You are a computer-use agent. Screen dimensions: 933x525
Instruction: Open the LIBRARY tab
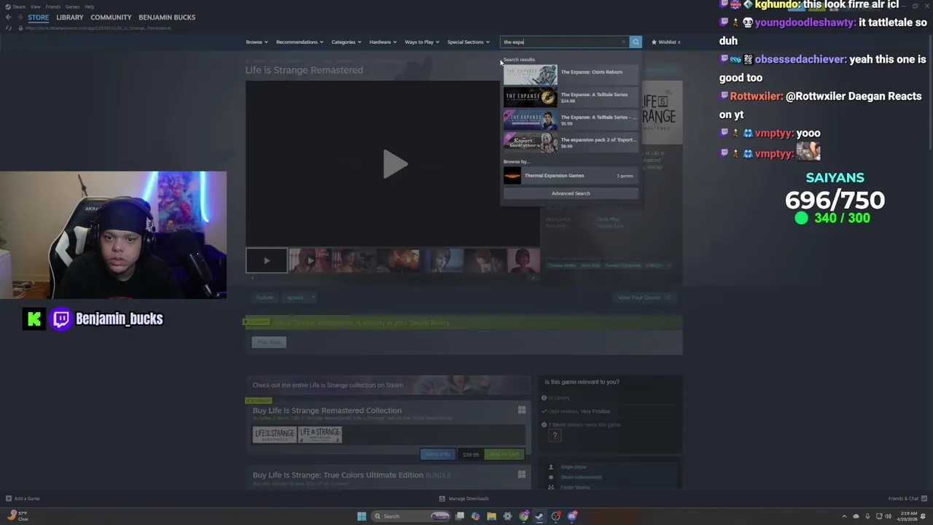(x=70, y=17)
